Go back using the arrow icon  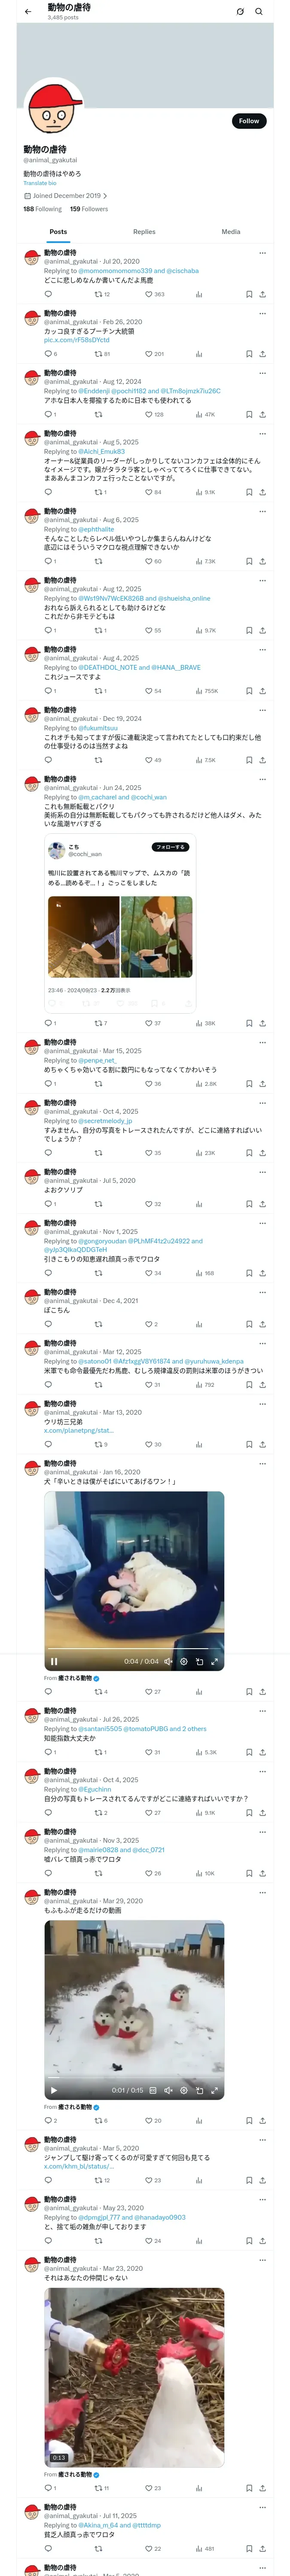(x=28, y=12)
